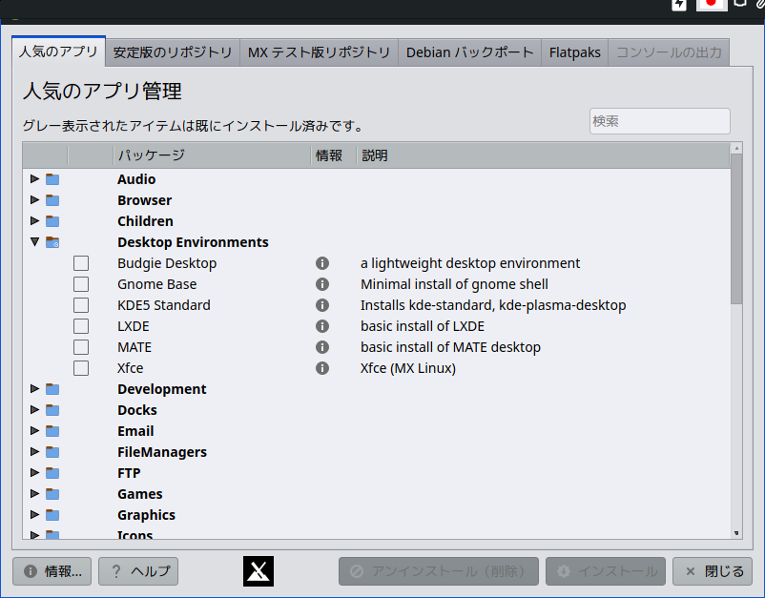
Task: Open info for KDE5 Standard package
Action: tap(322, 305)
